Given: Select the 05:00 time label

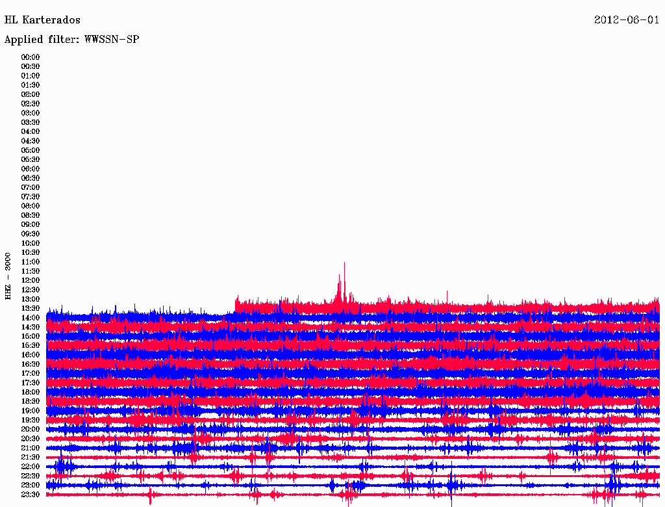Looking at the screenshot, I should pos(31,150).
